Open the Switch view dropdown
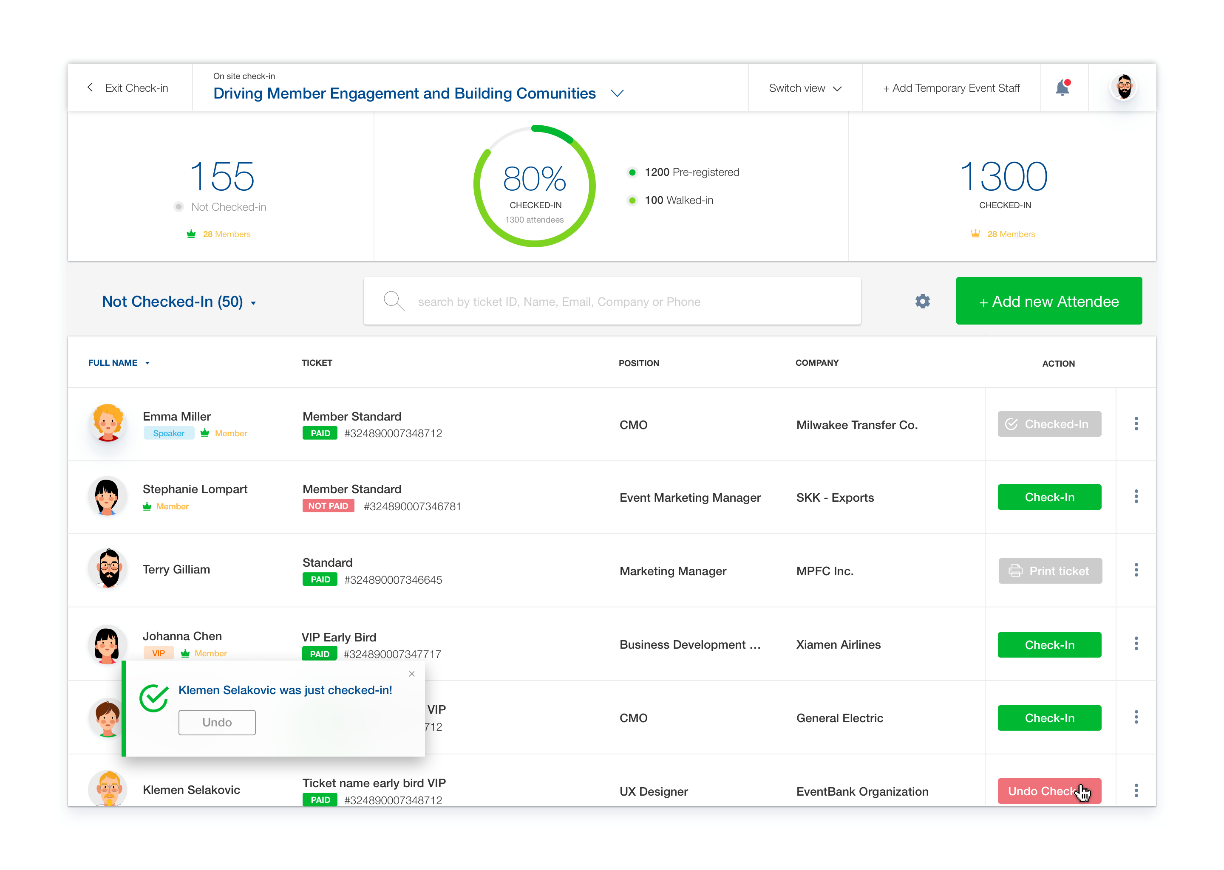Screen dimensions: 1224x870 click(x=805, y=88)
